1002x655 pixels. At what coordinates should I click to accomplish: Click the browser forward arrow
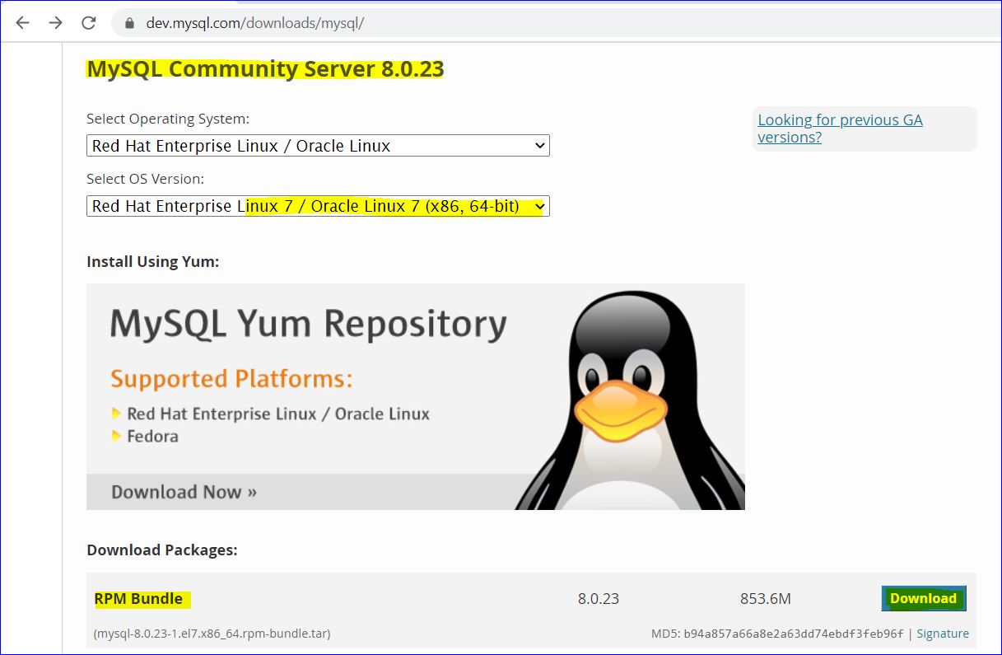tap(55, 23)
